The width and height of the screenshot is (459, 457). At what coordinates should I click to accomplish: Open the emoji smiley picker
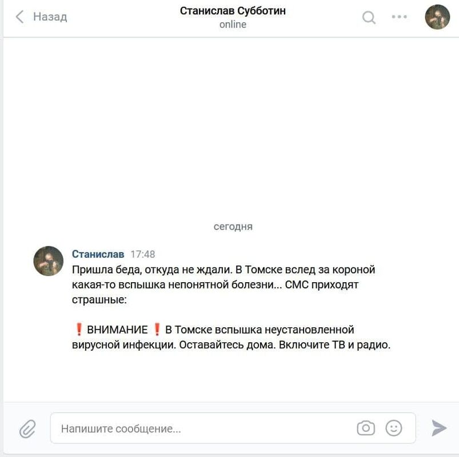click(394, 428)
